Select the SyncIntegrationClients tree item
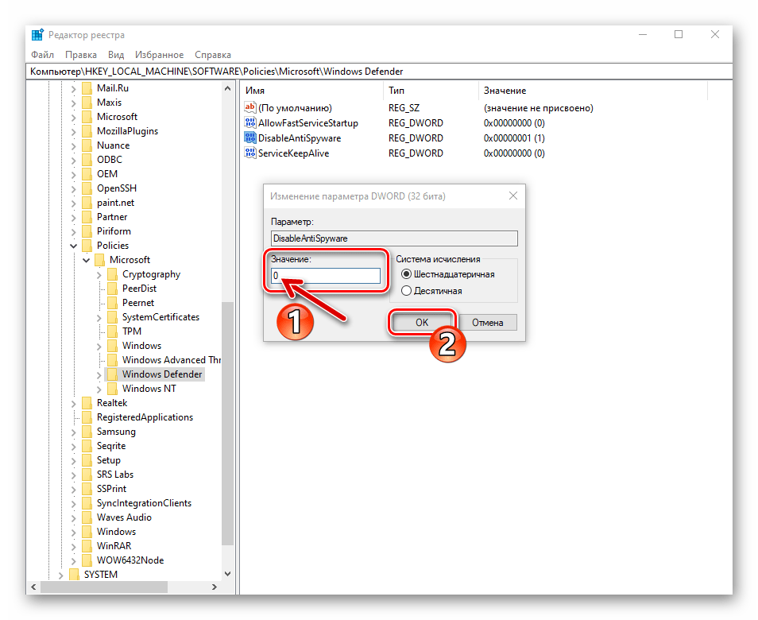The height and width of the screenshot is (620, 758). 144,503
